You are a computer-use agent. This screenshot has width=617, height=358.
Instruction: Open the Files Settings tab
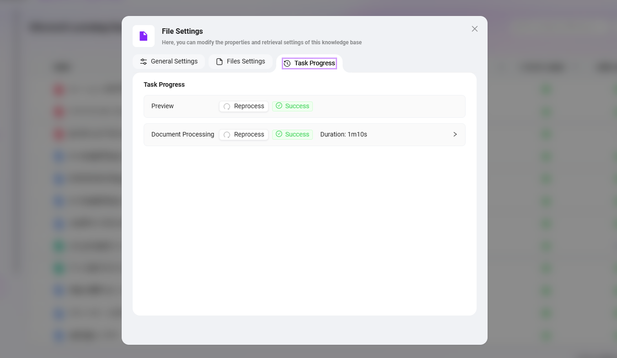click(241, 62)
